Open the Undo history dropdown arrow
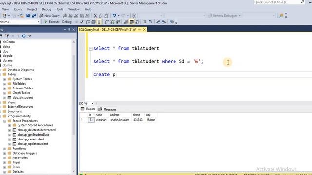 [119, 16]
